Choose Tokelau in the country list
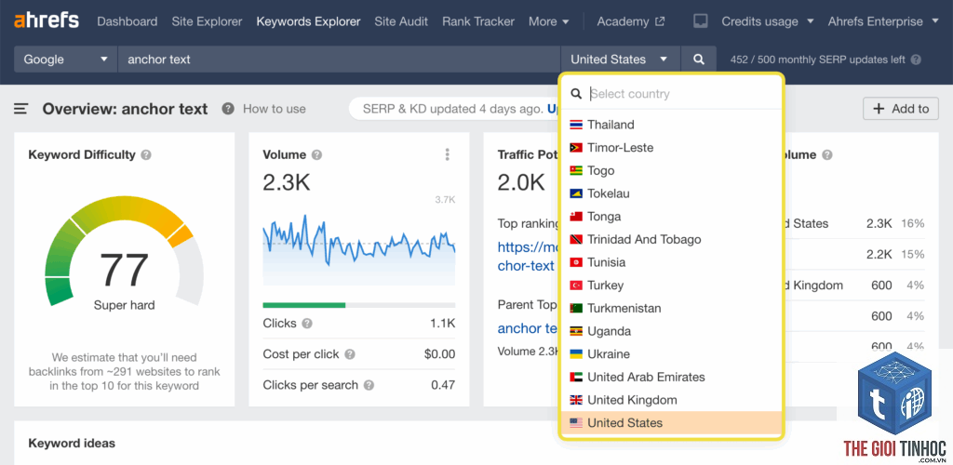The width and height of the screenshot is (953, 465). pyautogui.click(x=672, y=193)
